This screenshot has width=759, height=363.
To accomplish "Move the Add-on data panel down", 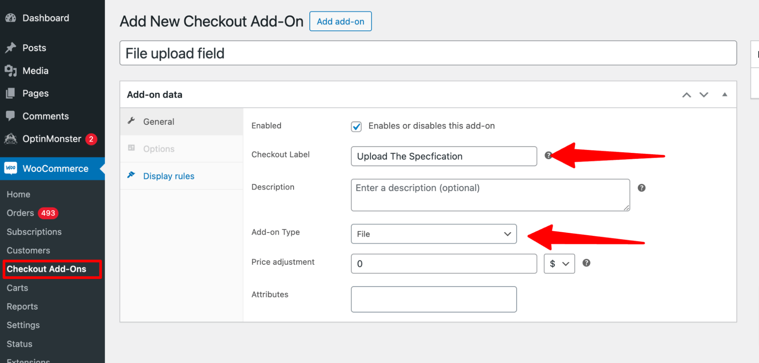I will pyautogui.click(x=704, y=94).
